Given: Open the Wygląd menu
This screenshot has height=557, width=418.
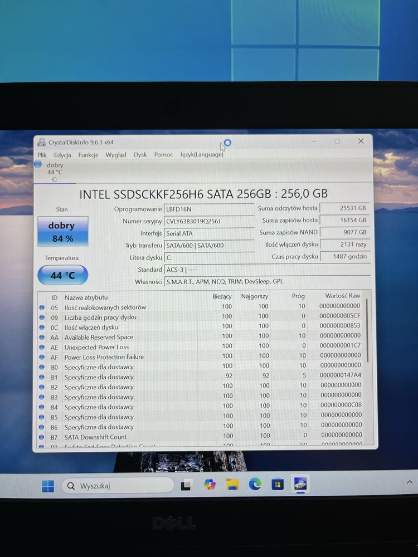Looking at the screenshot, I should point(115,155).
